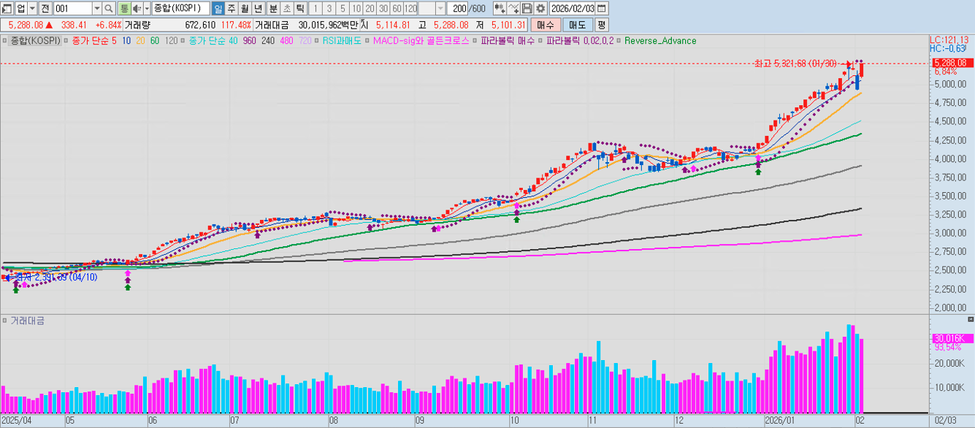Screen dimensions: 975x428
Task: Open the dropdown arrow beside the speaker icon
Action: point(147,8)
